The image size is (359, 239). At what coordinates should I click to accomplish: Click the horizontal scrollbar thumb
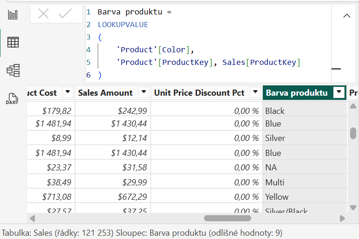pos(227,218)
